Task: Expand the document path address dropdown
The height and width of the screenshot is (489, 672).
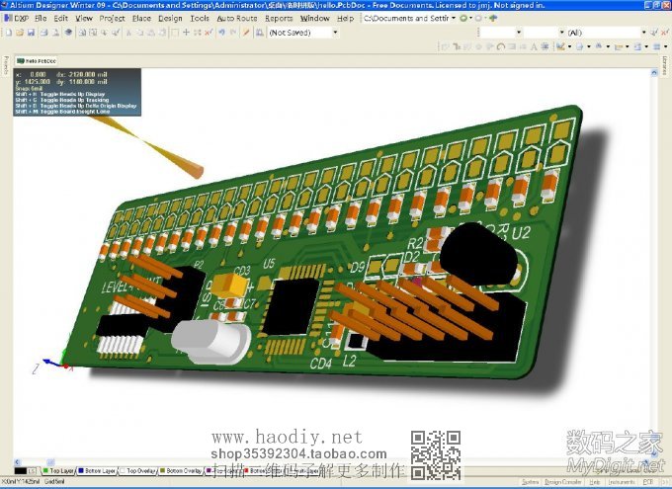Action: tap(454, 18)
